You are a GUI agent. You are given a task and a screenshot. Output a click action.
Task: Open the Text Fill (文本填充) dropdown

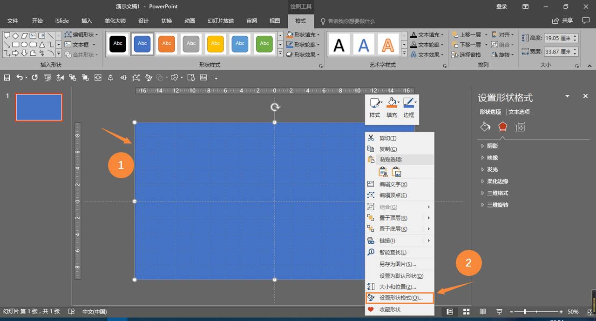pyautogui.click(x=427, y=34)
